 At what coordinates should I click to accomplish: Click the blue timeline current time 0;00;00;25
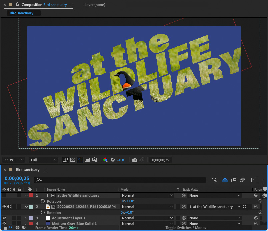17,178
